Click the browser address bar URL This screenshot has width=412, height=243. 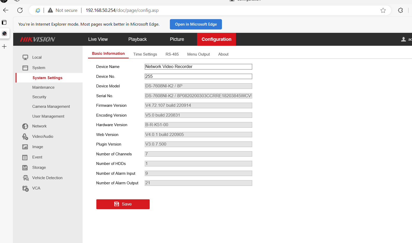[x=122, y=10]
